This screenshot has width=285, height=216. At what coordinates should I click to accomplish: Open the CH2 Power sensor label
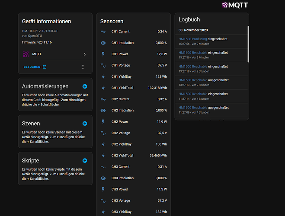[120, 122]
